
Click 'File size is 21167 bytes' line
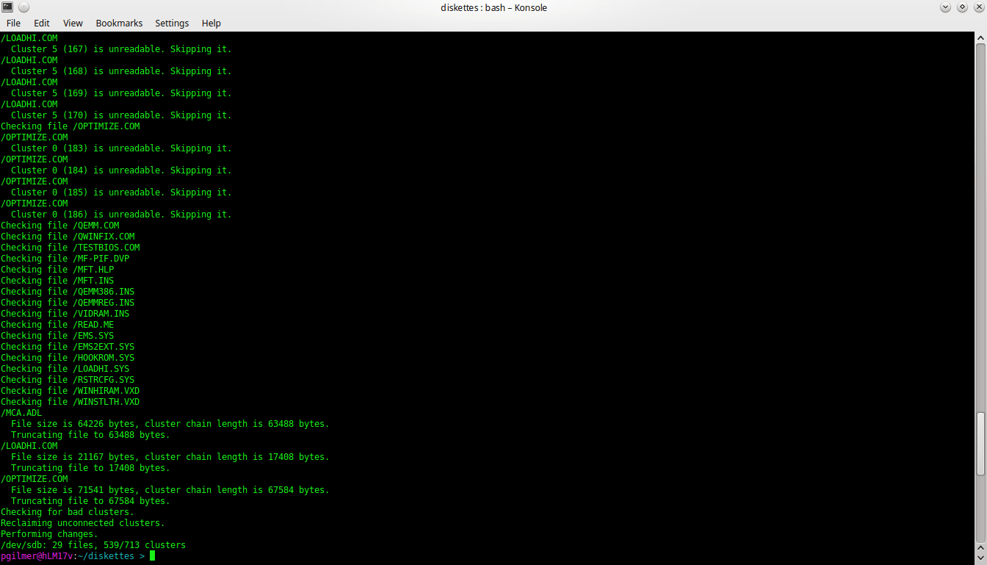170,457
